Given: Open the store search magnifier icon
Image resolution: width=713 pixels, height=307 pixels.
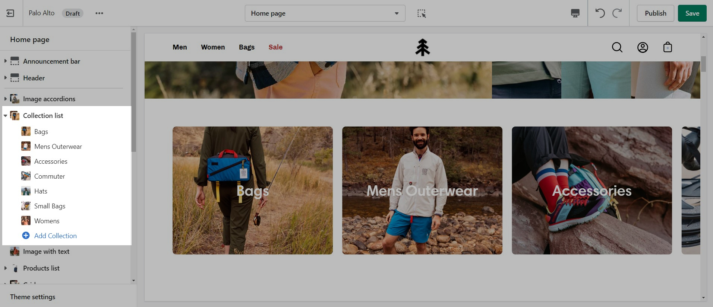Looking at the screenshot, I should (617, 47).
